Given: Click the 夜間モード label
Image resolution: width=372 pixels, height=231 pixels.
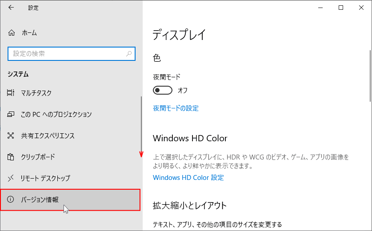Looking at the screenshot, I should click(167, 77).
